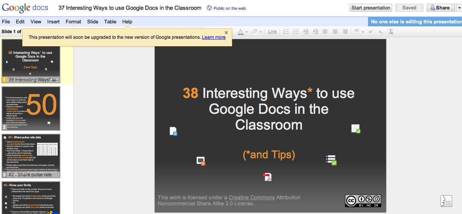This screenshot has width=462, height=214.
Task: Click the Link toolbar button
Action: coord(273,32)
